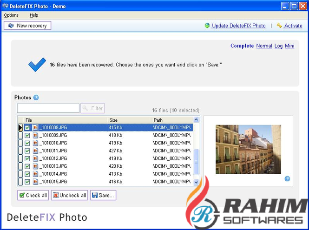The height and width of the screenshot is (230, 309).
Task: Uncheck the checkbox for _1010014.JPG
Action: [27, 174]
